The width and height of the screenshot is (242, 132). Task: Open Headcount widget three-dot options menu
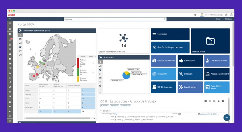pyautogui.click(x=20, y=35)
